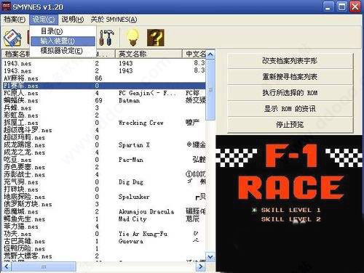Image resolution: width=364 pixels, height=273 pixels.
Task: Click the horizontal scrollbar left arrow
Action: click(7, 266)
